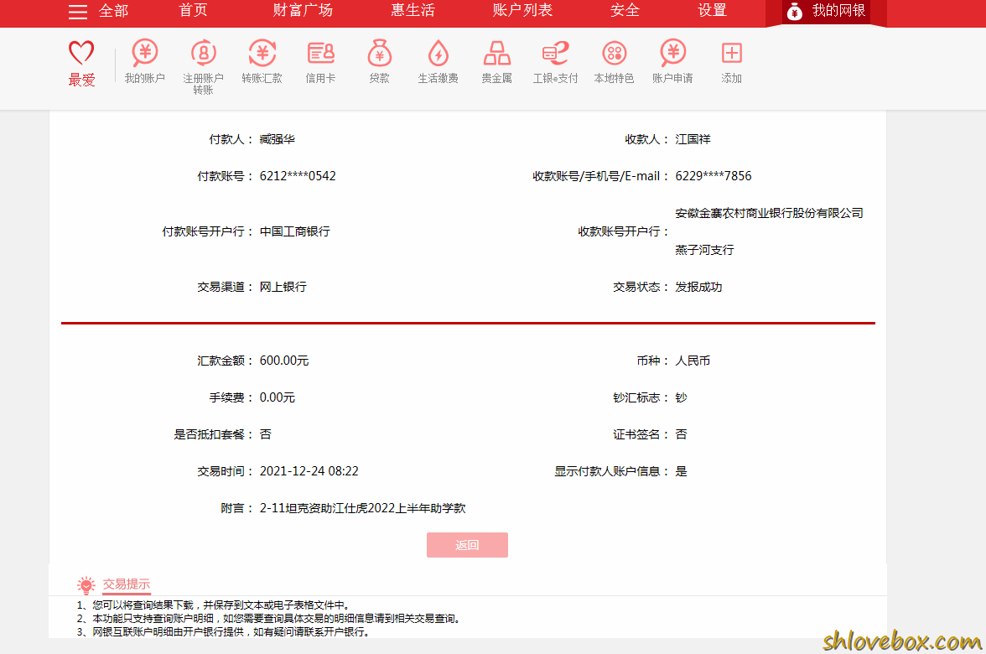
Task: Select the payee name 江国祥
Action: coord(693,139)
